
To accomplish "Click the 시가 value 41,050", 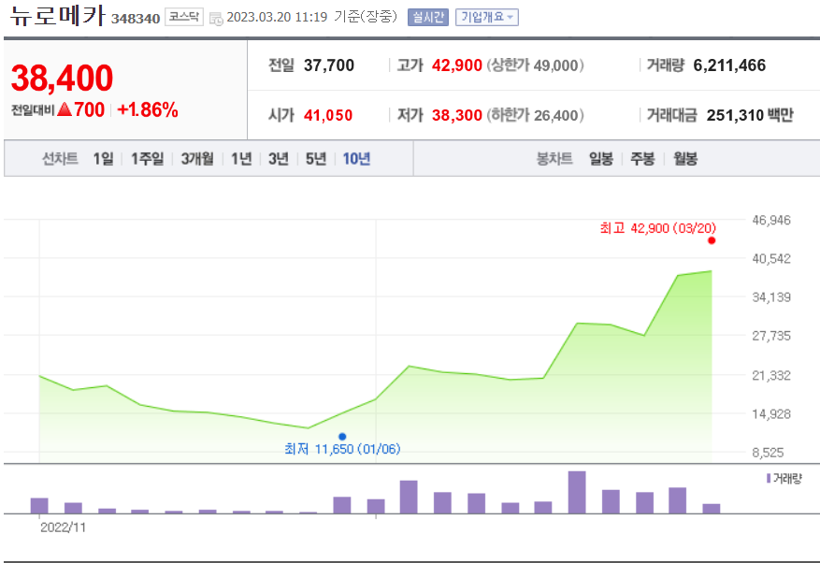I will (x=328, y=115).
